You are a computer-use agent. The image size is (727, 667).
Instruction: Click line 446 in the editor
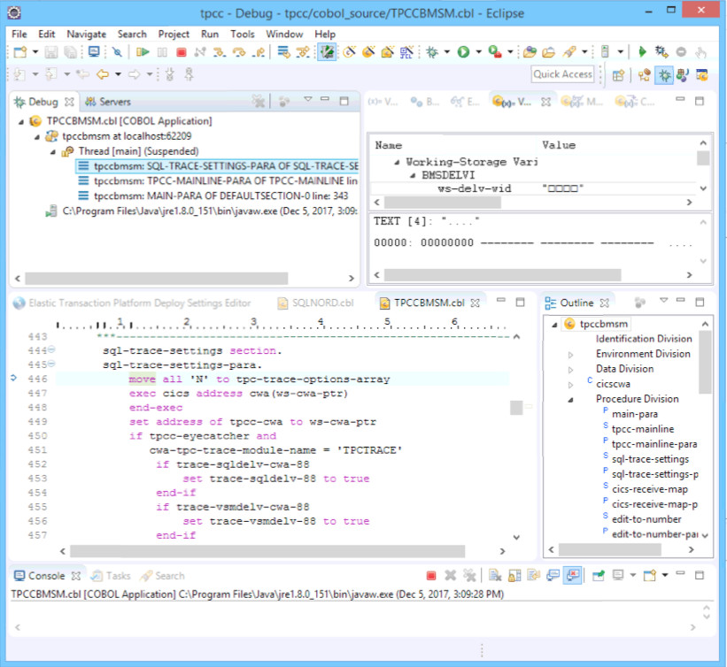click(x=282, y=379)
